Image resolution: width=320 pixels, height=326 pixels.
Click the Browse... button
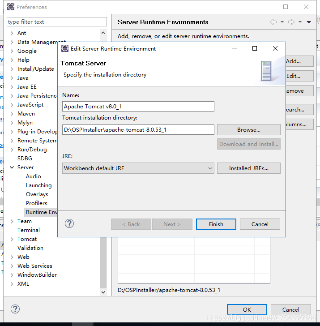[x=249, y=130]
